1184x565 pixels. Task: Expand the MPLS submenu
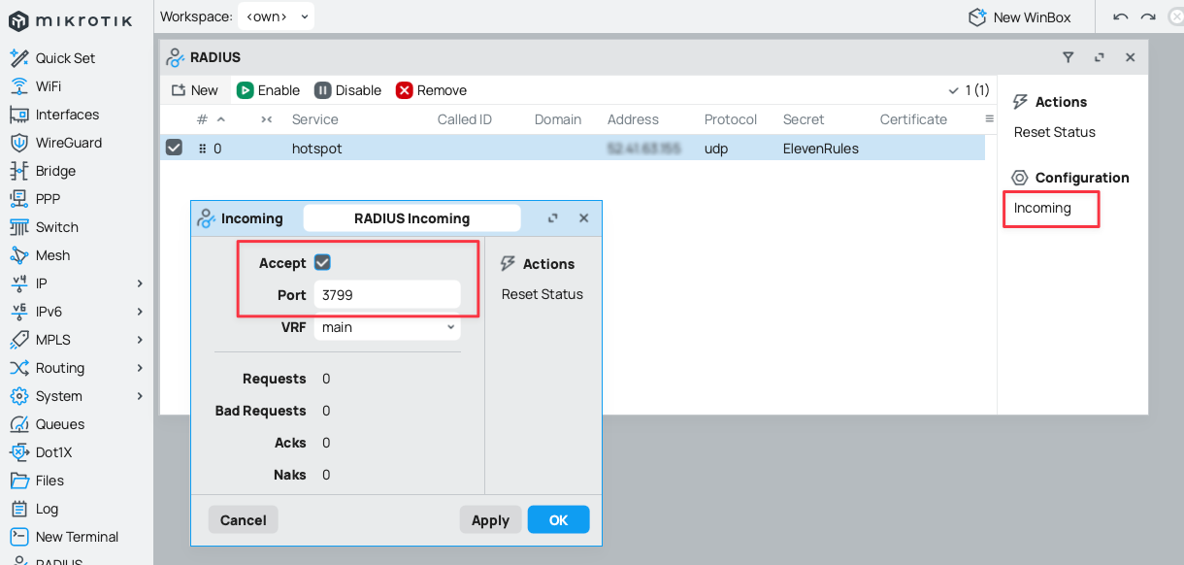(x=140, y=340)
